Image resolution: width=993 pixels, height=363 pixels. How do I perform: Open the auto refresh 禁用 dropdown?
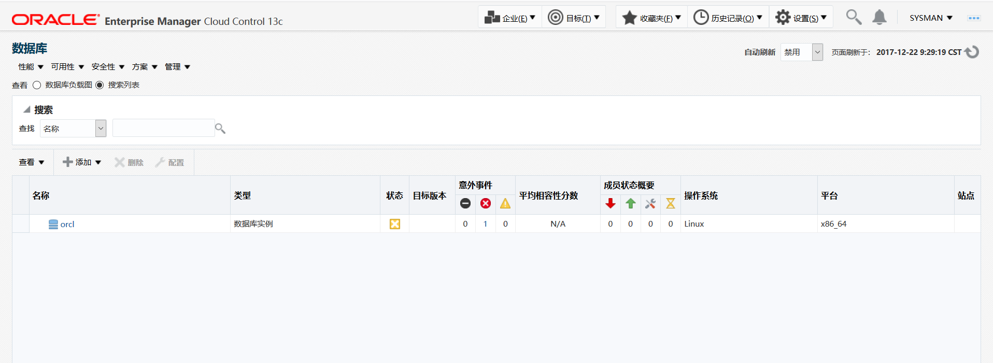(x=802, y=52)
